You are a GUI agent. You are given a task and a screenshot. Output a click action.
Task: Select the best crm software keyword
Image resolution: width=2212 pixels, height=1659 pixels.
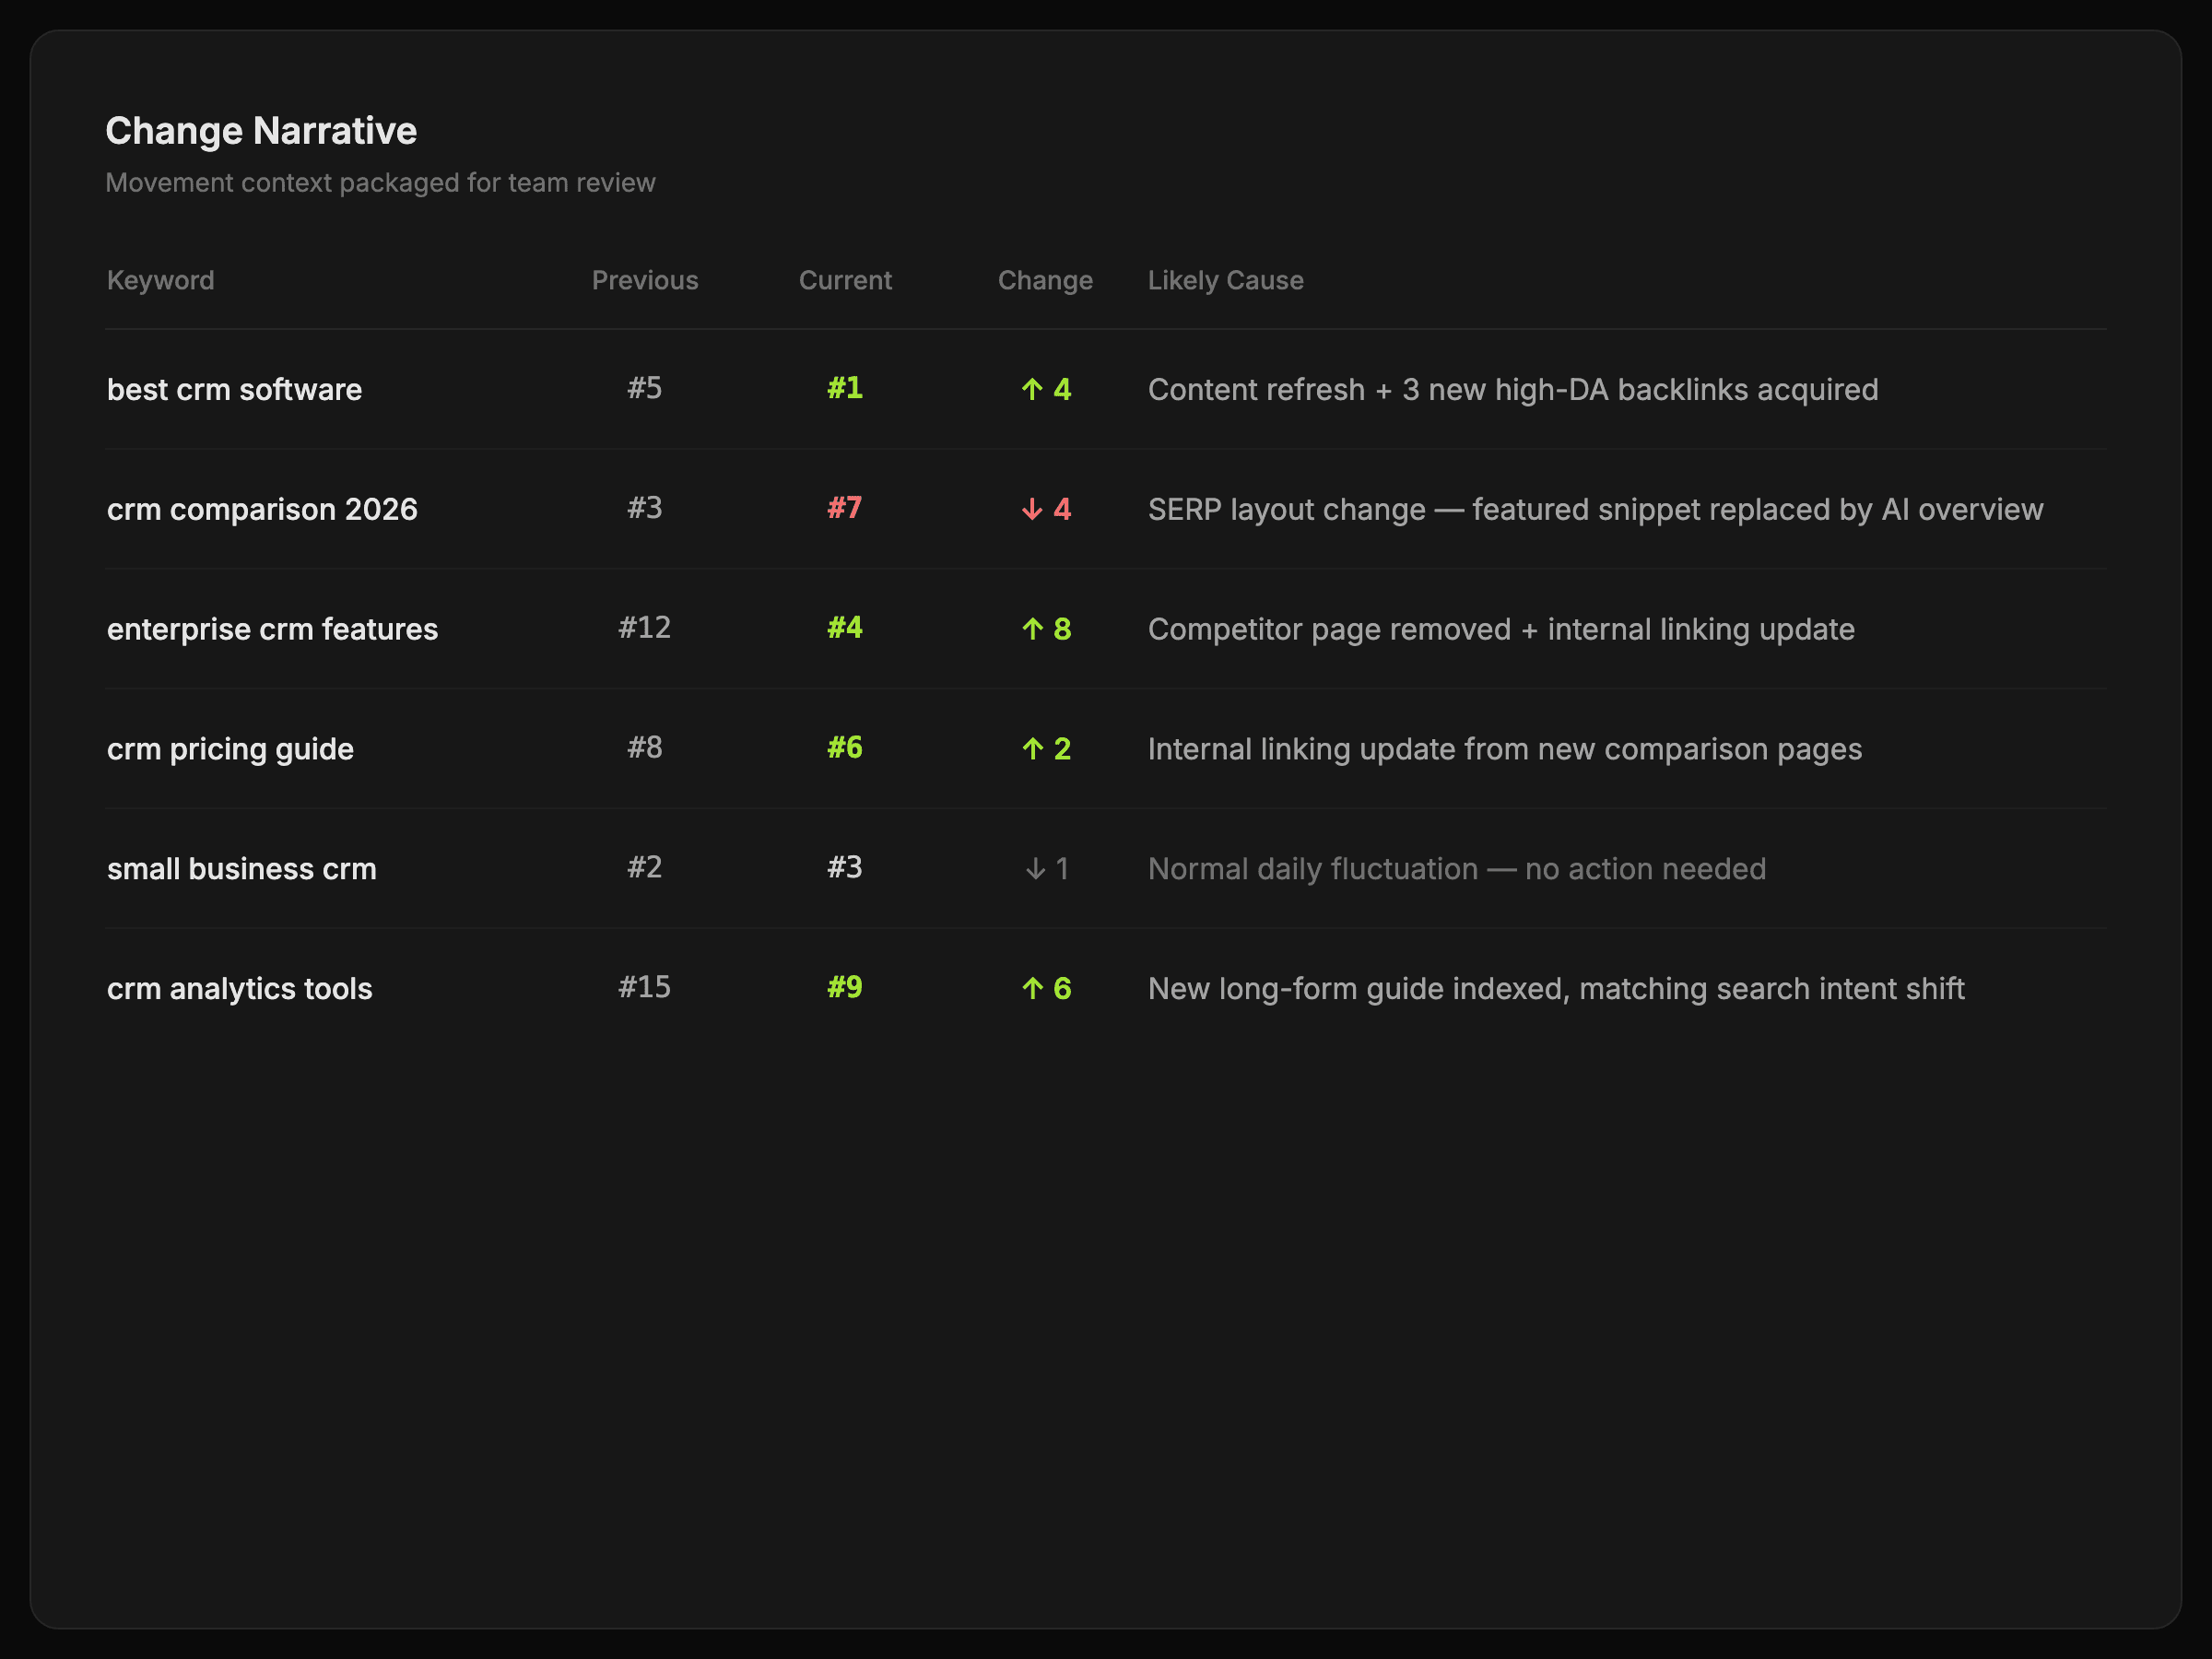(x=234, y=389)
